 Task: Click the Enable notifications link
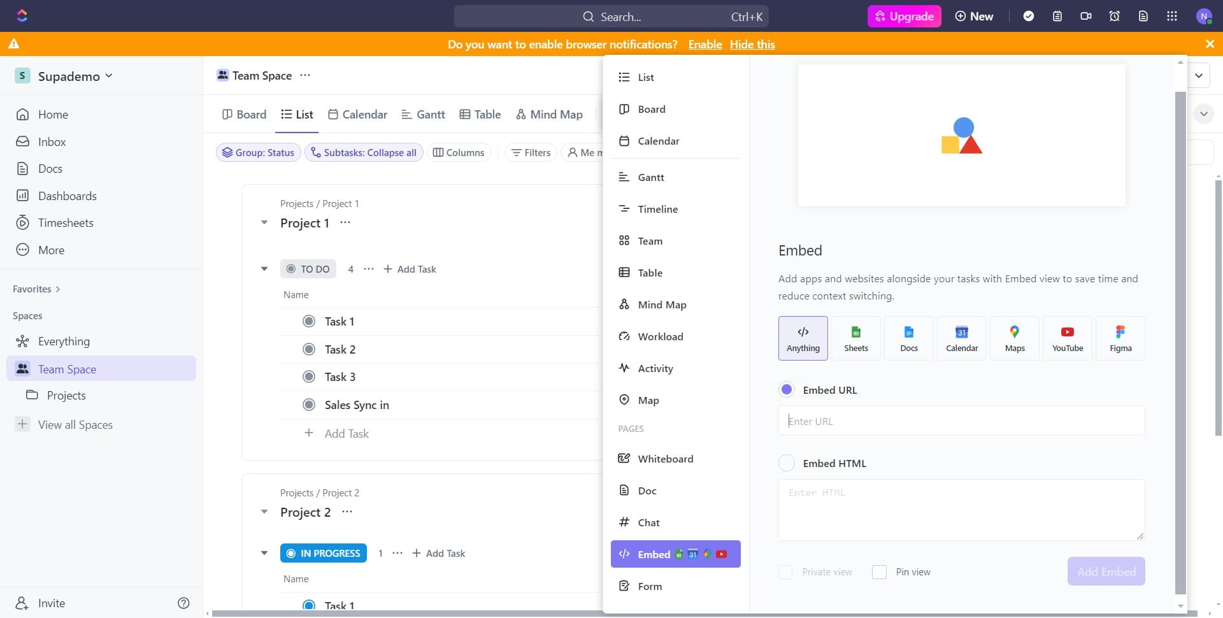pos(704,45)
